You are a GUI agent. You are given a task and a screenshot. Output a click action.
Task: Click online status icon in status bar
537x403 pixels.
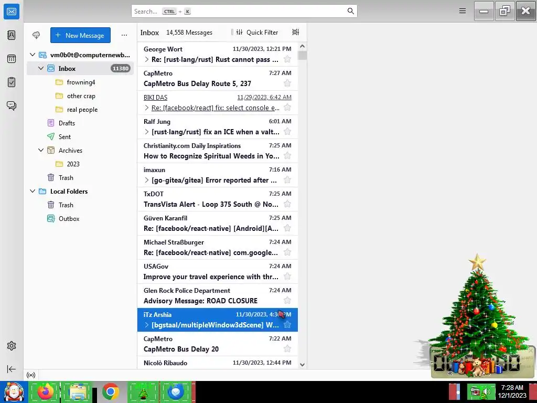coord(31,375)
